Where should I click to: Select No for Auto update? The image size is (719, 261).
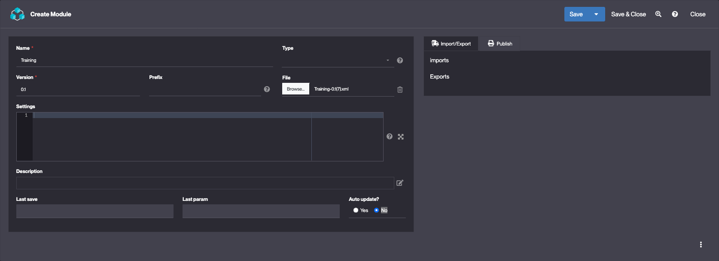click(x=376, y=210)
